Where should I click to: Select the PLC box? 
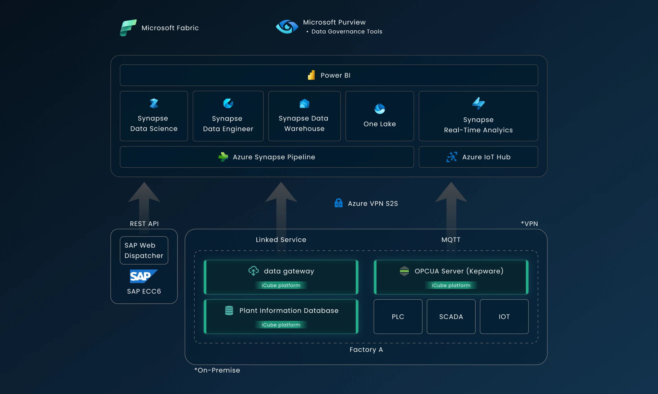[x=398, y=317]
